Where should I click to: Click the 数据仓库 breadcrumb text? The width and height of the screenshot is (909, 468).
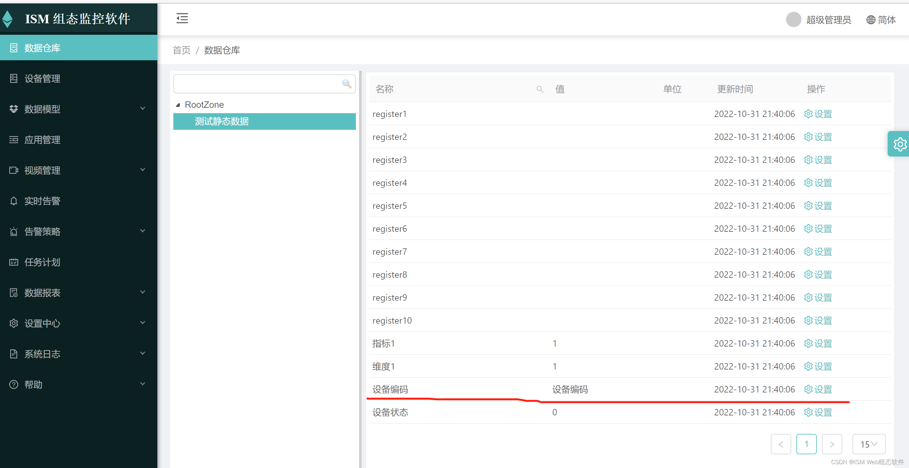[x=222, y=50]
